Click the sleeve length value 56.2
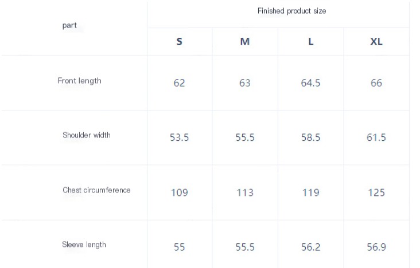This screenshot has height=268, width=420. 310,247
